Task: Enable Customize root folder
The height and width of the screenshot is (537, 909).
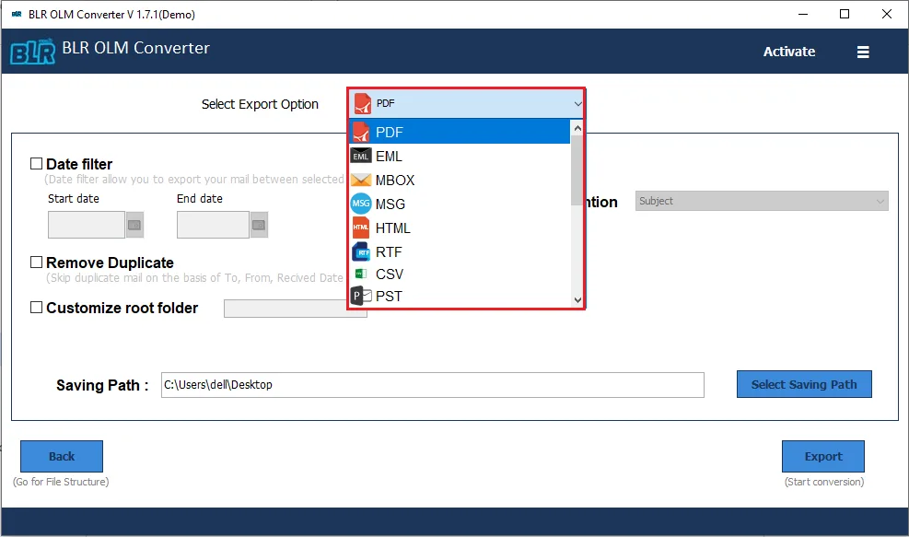Action: pos(37,309)
